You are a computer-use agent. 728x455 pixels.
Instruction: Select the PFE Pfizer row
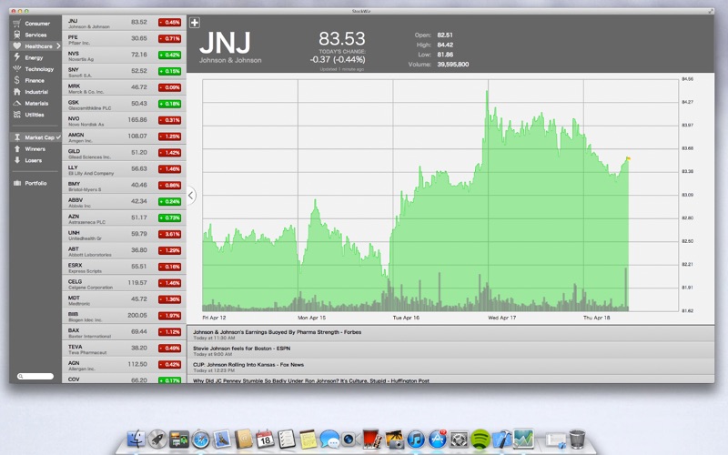tap(124, 39)
